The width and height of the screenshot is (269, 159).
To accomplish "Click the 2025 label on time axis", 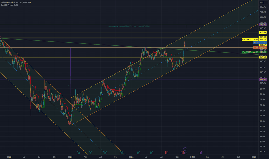I will click(193, 157).
